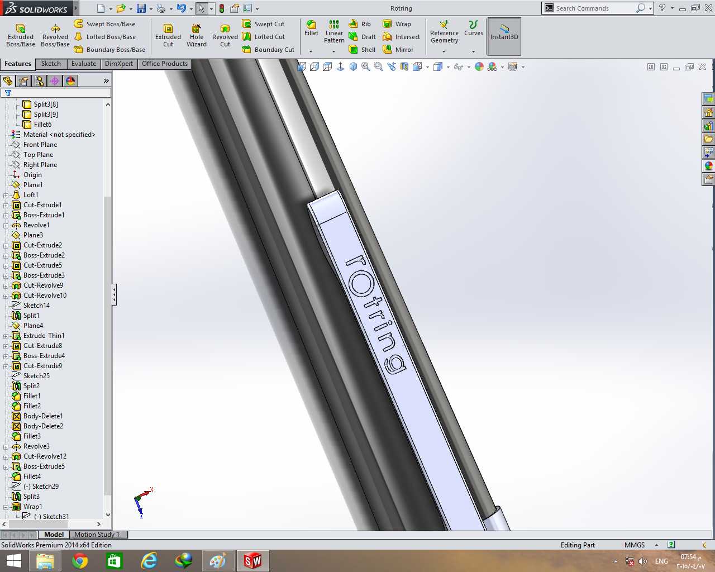Click the Print icon in top toolbar
The image size is (715, 572).
[x=161, y=8]
